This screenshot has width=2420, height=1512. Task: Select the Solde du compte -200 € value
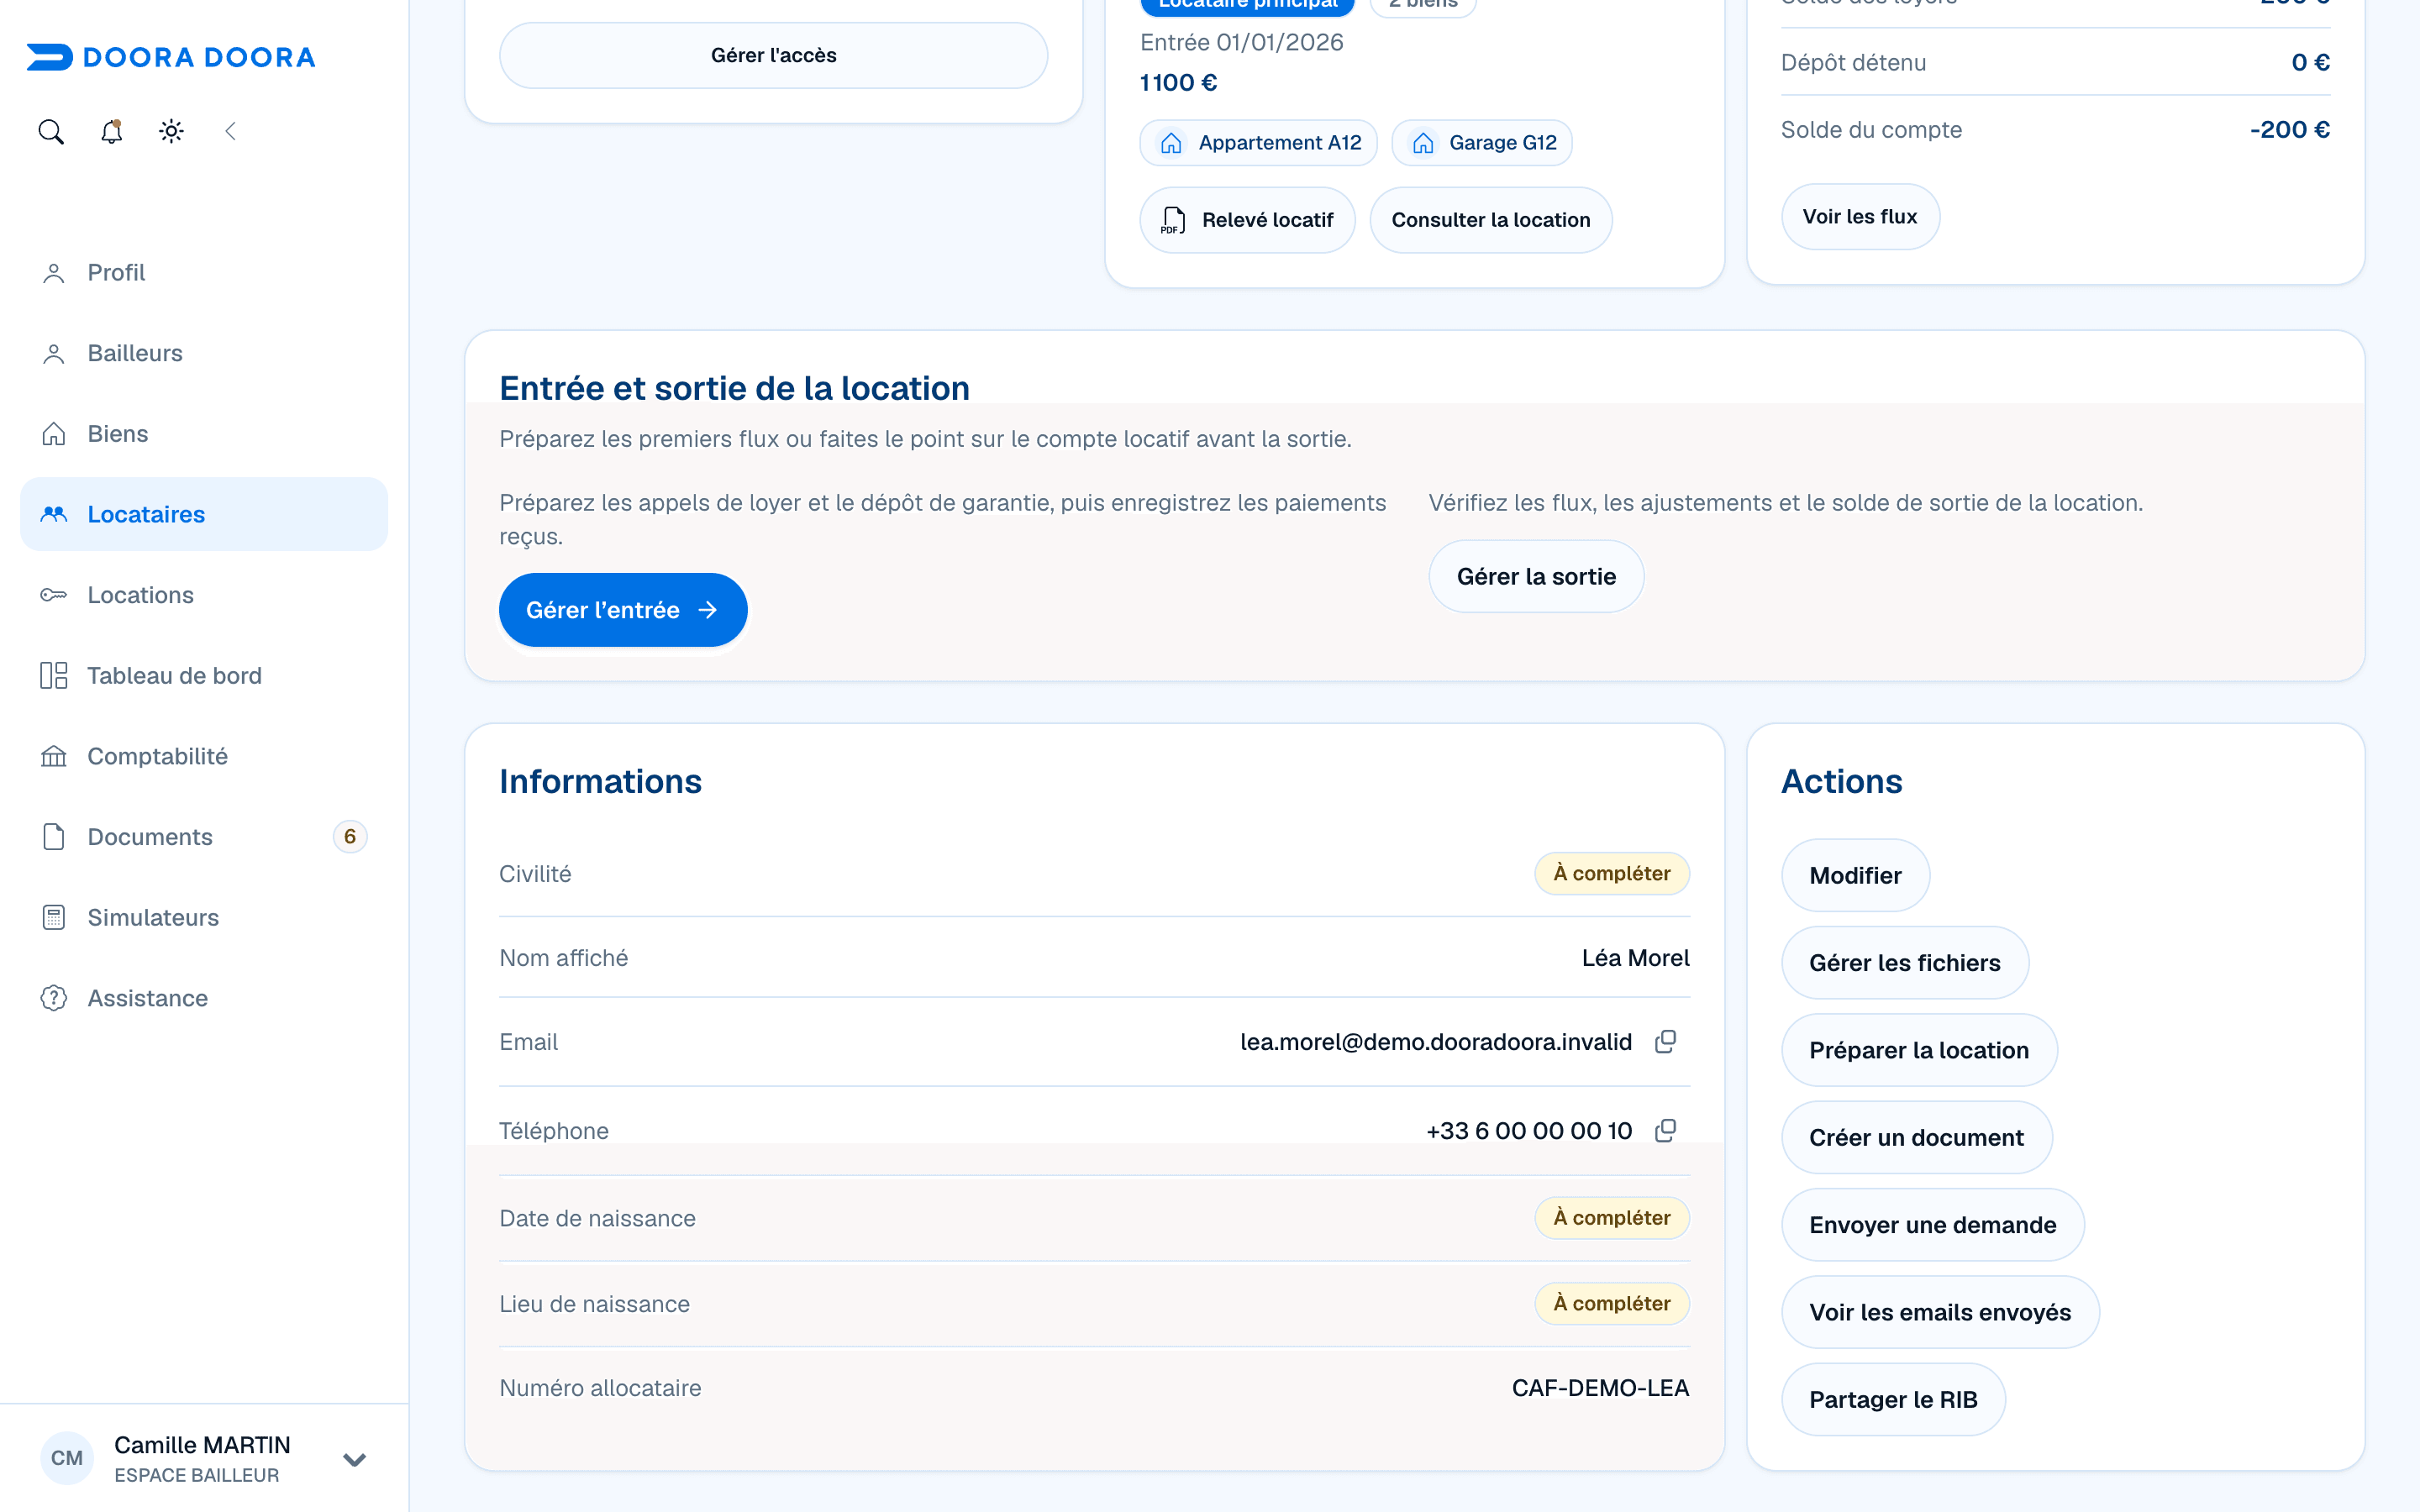(2290, 130)
